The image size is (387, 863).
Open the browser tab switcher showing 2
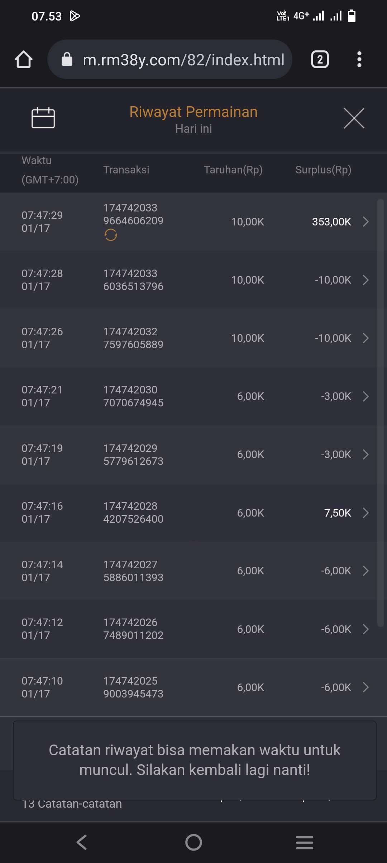coord(320,60)
